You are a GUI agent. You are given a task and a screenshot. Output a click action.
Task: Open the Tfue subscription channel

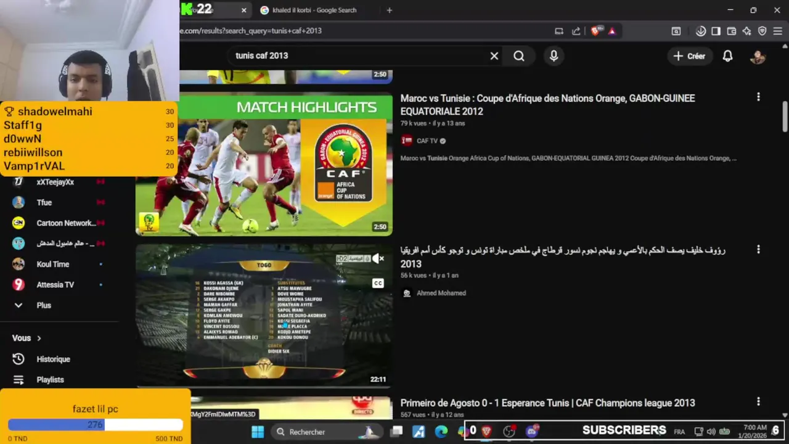click(x=44, y=202)
